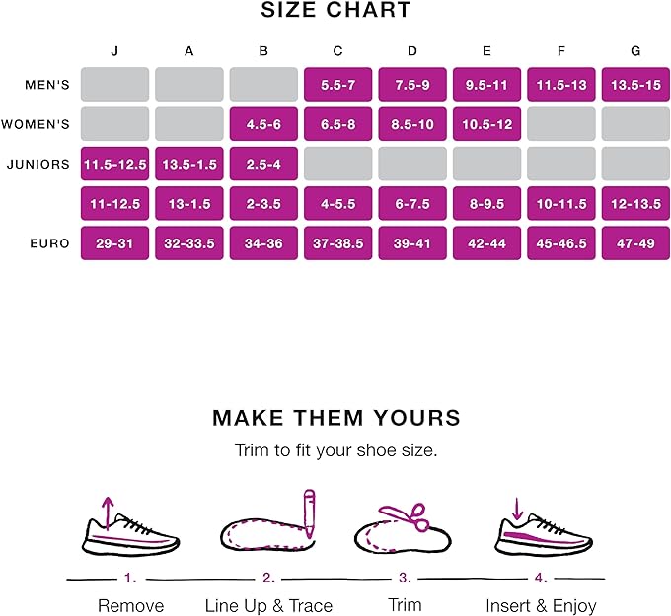Click the empty gray men's column J cell

[114, 85]
